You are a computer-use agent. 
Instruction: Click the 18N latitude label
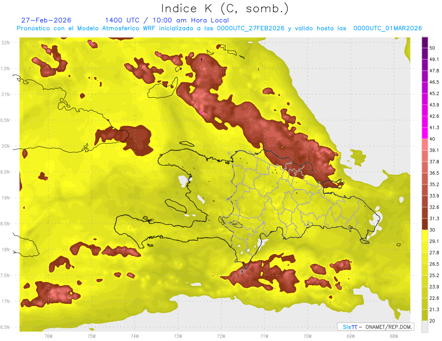[x=6, y=249]
